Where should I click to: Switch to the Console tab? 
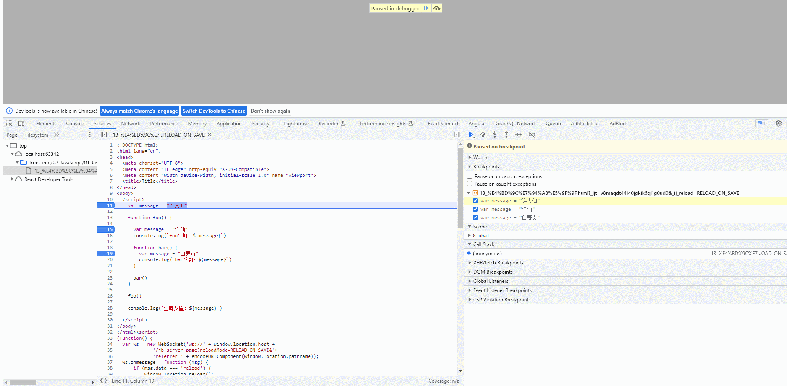click(75, 124)
